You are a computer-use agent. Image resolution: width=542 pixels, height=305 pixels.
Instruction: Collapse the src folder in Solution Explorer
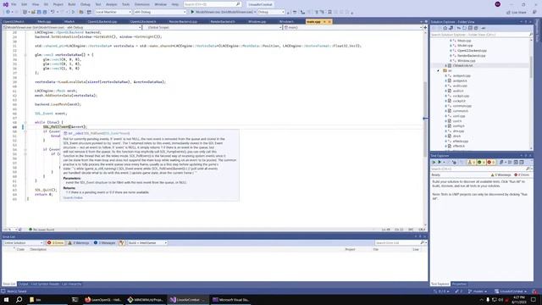[x=439, y=70]
